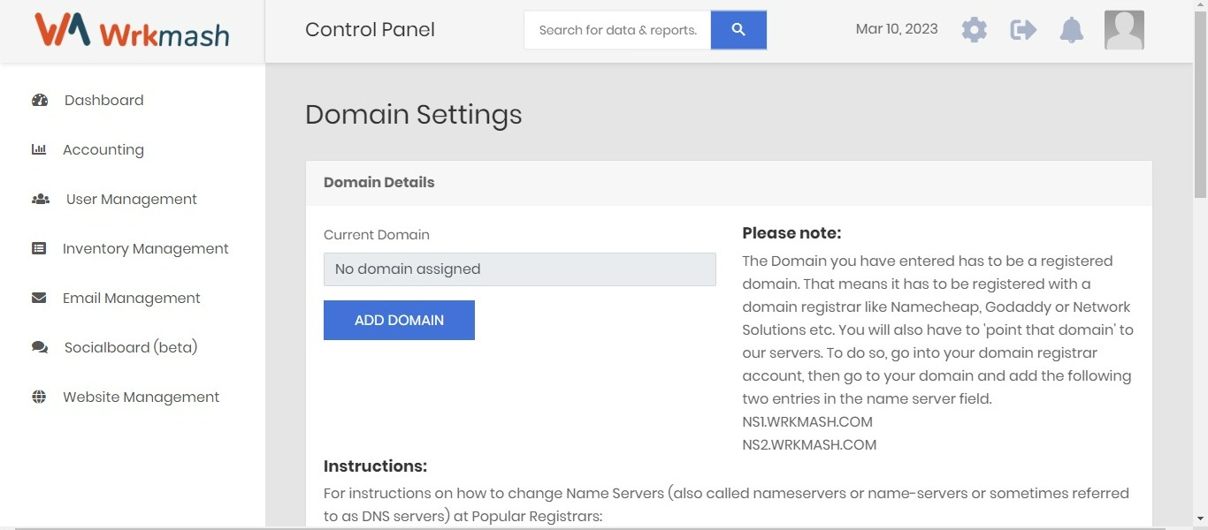The height and width of the screenshot is (530, 1208).
Task: Click the ADD DOMAIN button
Action: [x=399, y=320]
